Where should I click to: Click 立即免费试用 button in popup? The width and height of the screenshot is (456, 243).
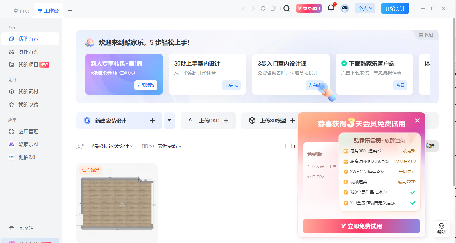pyautogui.click(x=362, y=226)
